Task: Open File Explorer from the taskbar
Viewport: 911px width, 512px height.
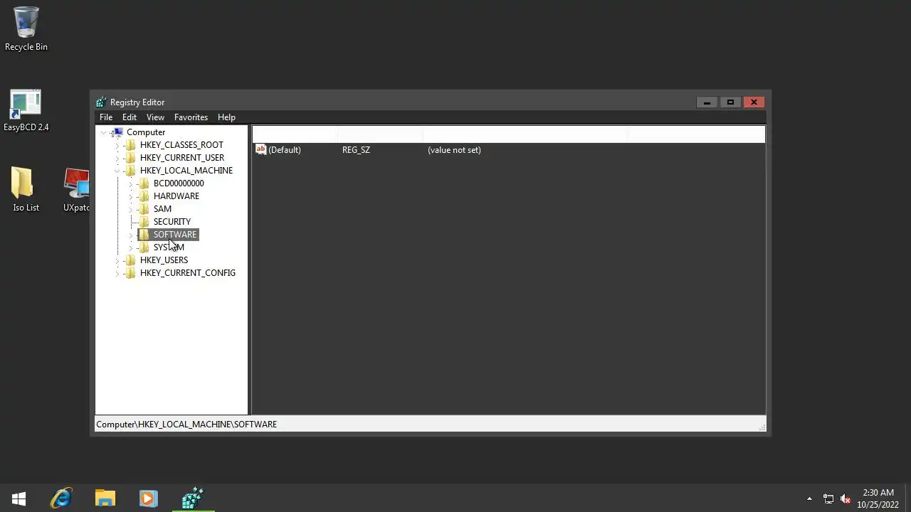Action: pyautogui.click(x=105, y=498)
